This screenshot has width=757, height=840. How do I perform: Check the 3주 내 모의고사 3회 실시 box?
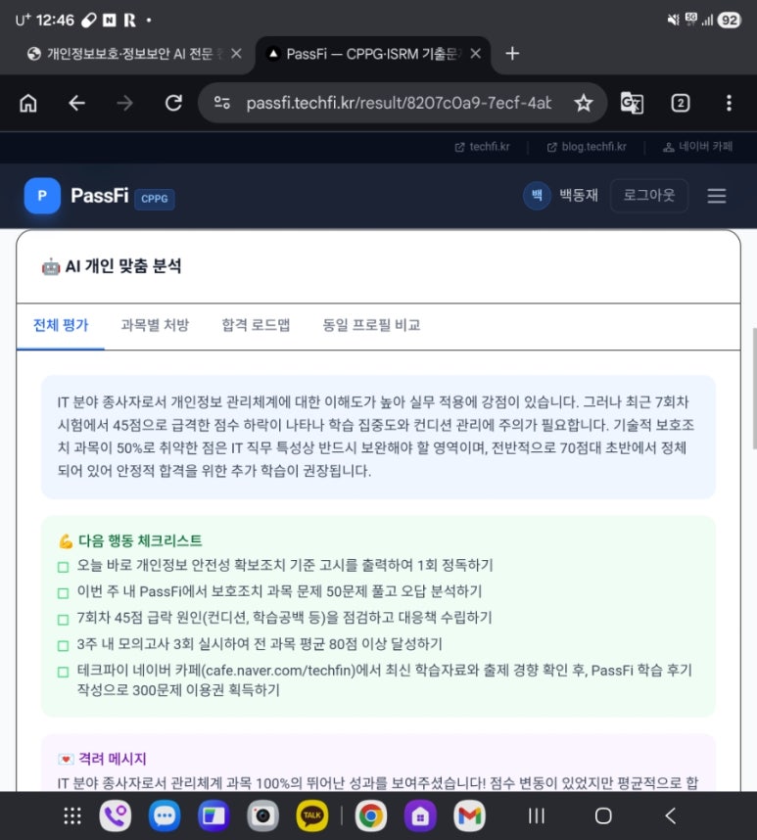pos(64,645)
